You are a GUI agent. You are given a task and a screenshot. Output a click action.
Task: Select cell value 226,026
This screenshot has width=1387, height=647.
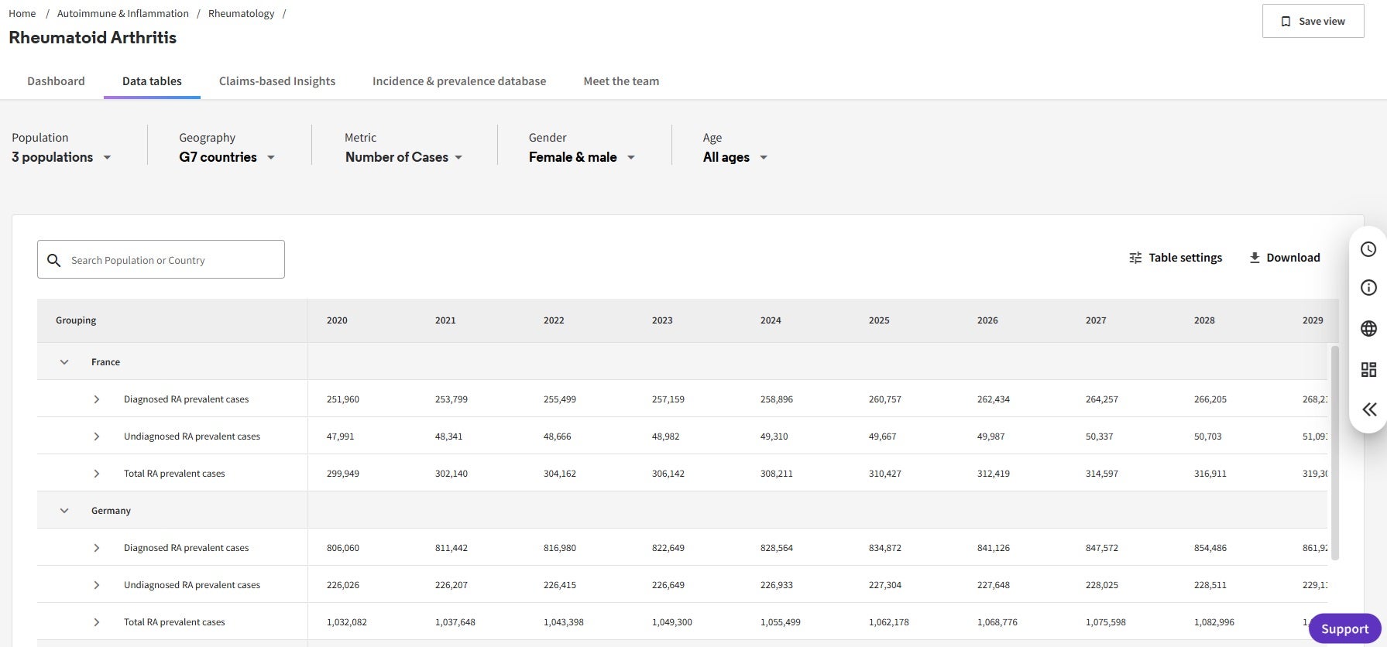(x=343, y=585)
